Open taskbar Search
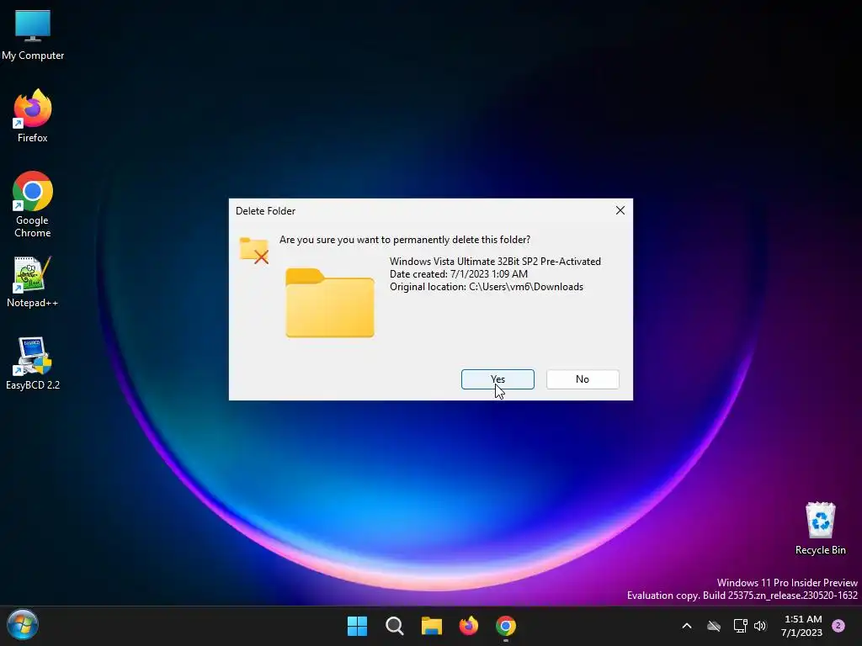This screenshot has height=646, width=862. pos(394,626)
